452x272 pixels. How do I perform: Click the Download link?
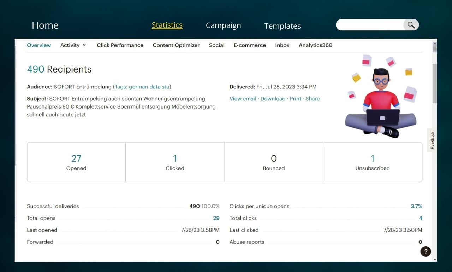tap(273, 99)
